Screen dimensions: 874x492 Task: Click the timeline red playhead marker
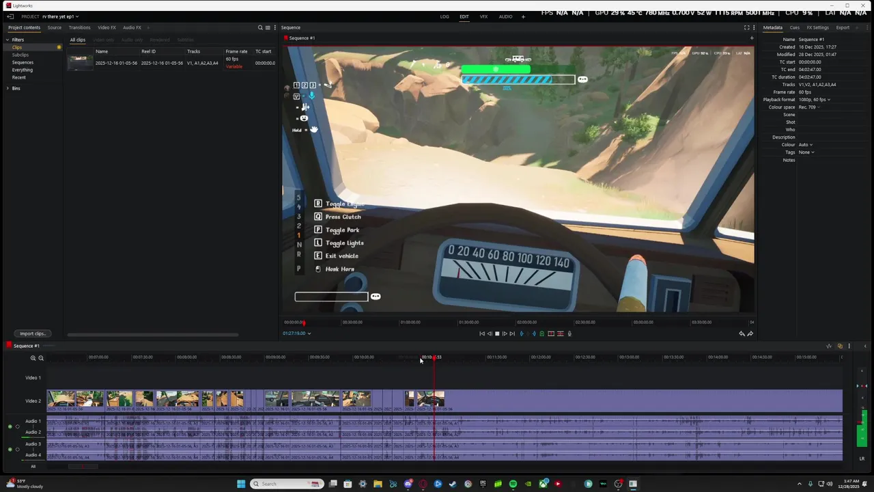click(434, 357)
